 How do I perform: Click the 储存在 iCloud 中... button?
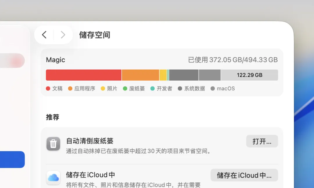(244, 175)
